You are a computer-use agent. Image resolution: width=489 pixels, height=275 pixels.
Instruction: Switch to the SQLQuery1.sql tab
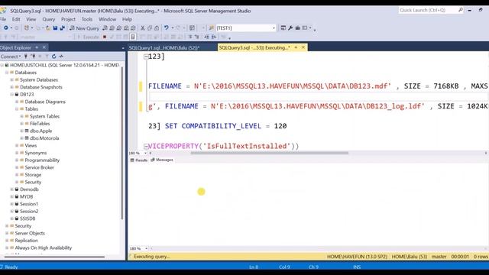pos(164,47)
